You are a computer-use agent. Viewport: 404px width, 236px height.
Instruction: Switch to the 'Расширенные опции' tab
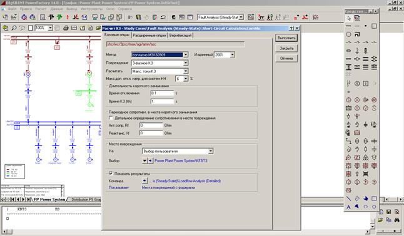coord(149,36)
